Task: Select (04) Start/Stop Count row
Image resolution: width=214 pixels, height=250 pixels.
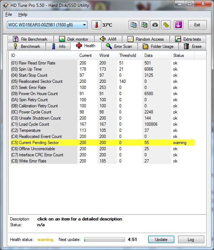Action: pyautogui.click(x=102, y=75)
